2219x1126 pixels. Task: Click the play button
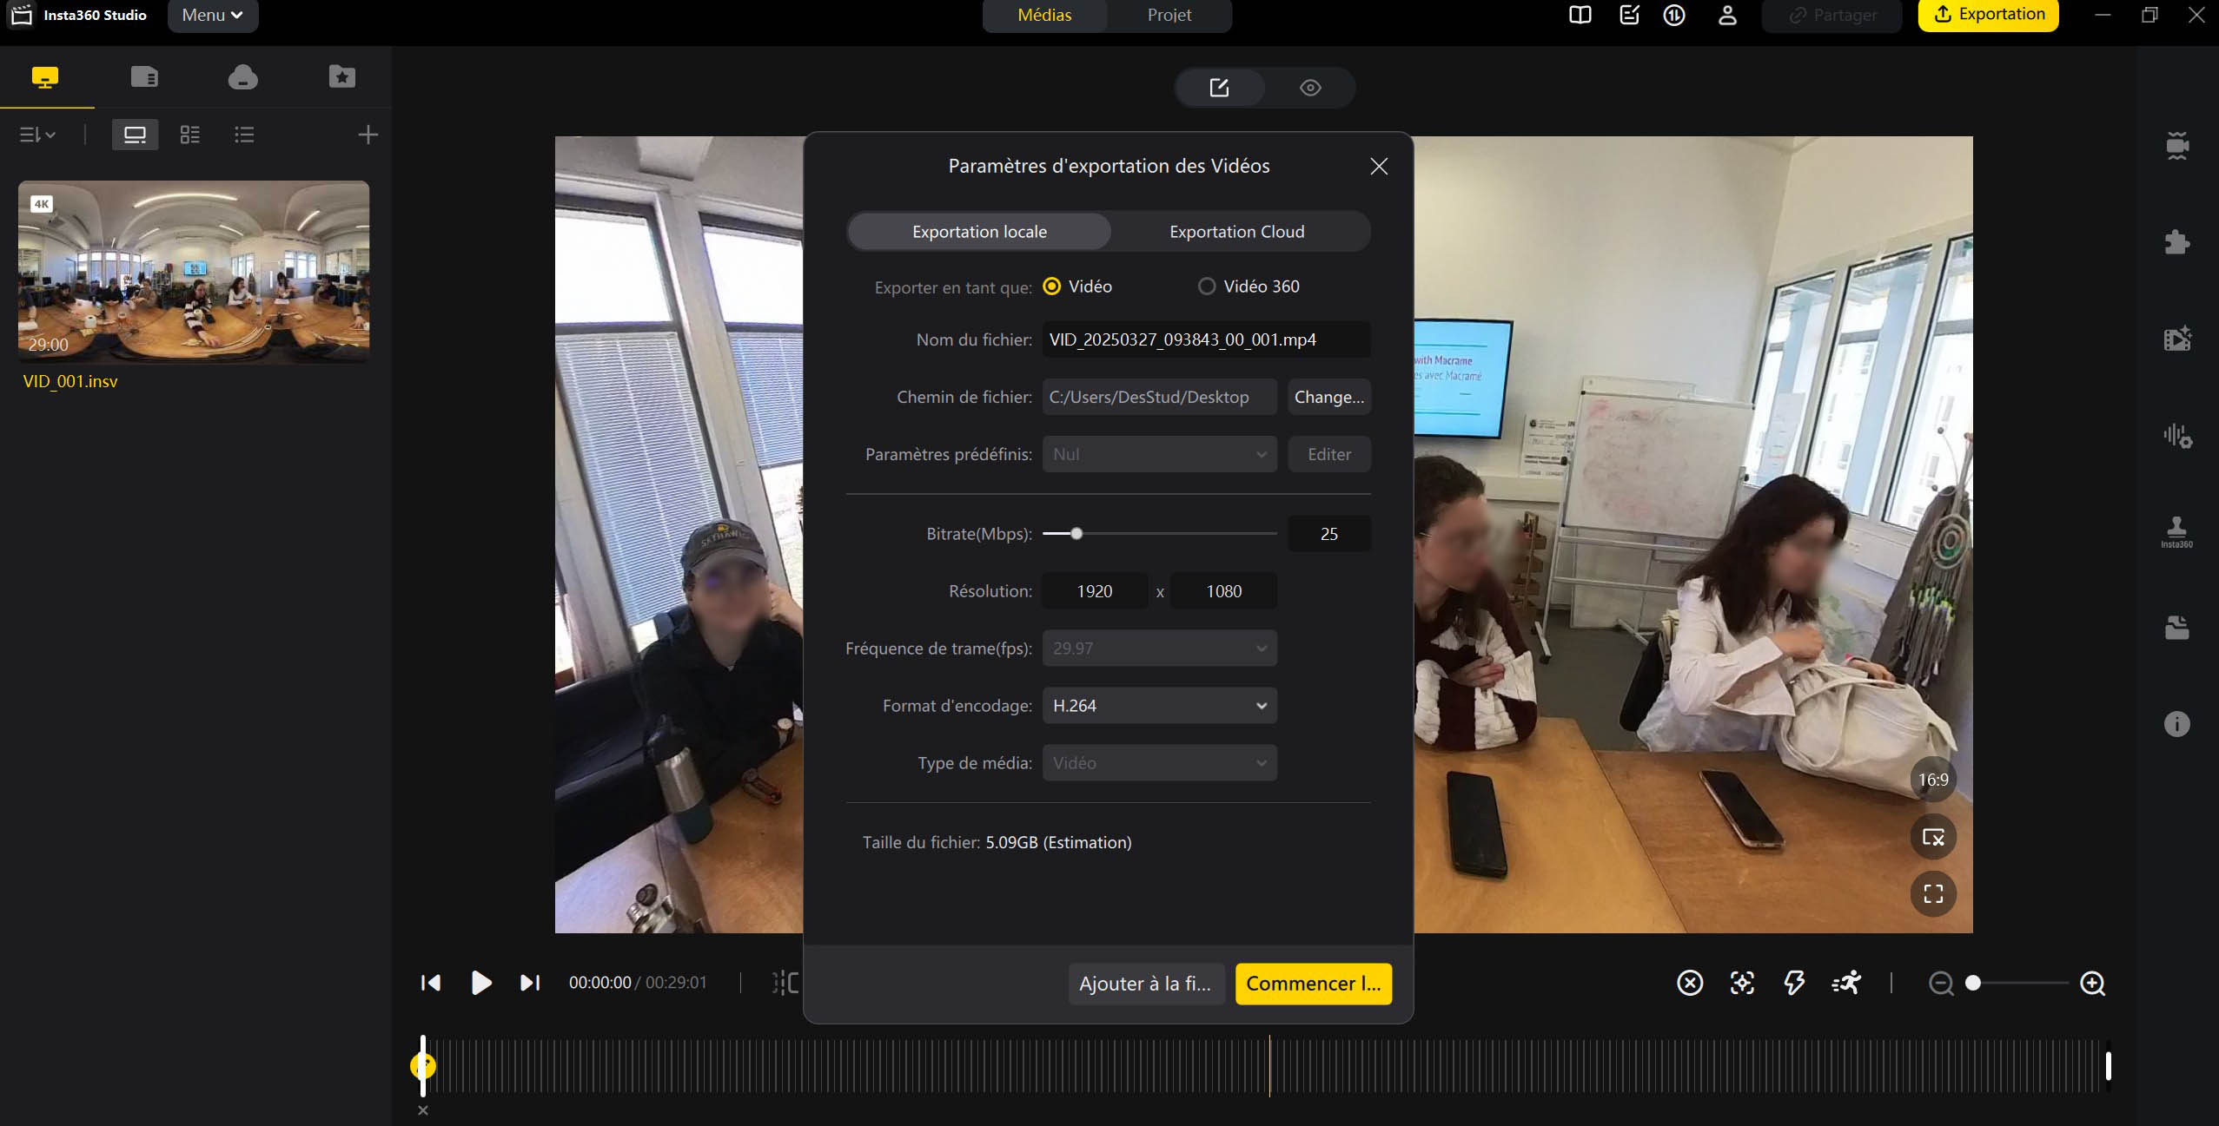pyautogui.click(x=480, y=983)
